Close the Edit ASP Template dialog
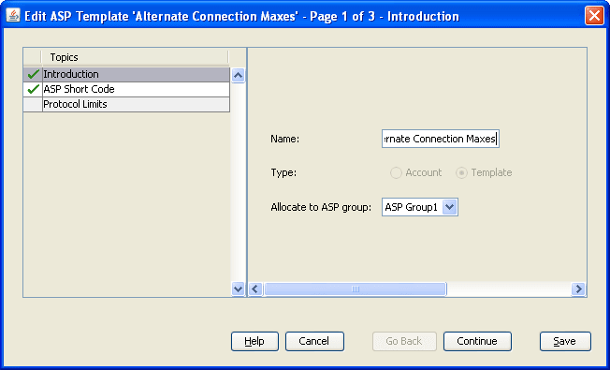The width and height of the screenshot is (610, 370). [x=594, y=16]
